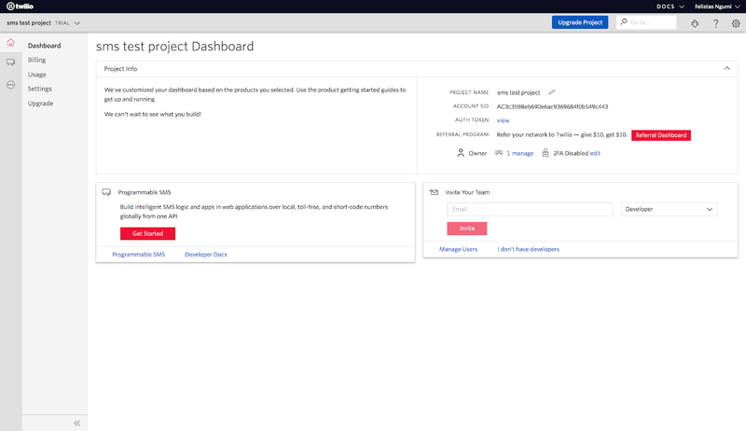Screen dimensions: 746x431
Task: Click the team members icon
Action: tap(499, 153)
